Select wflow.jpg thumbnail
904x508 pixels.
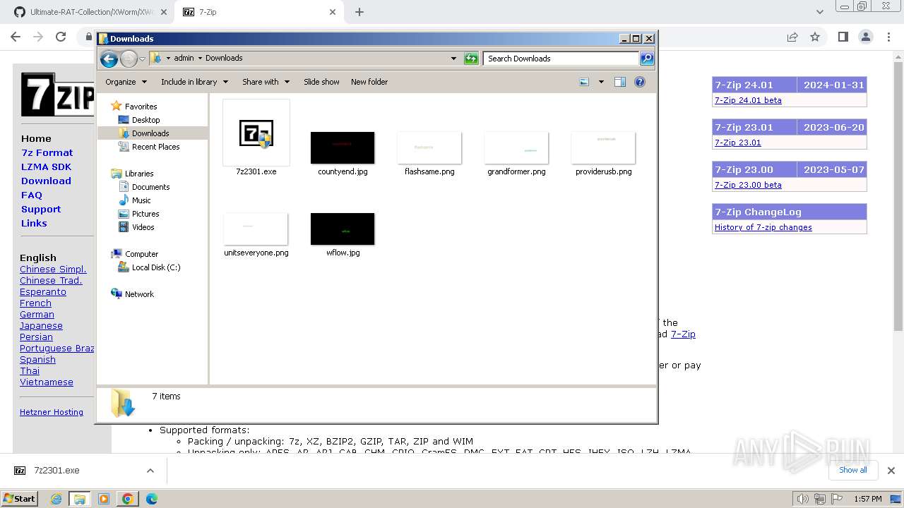pos(343,229)
